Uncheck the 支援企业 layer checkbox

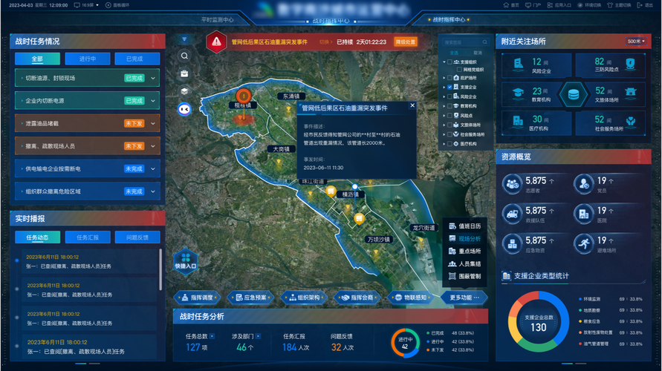(x=450, y=87)
